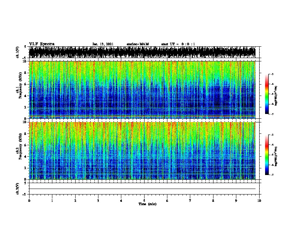
Task: Click time axis tick label "10"
Action: [259, 201]
